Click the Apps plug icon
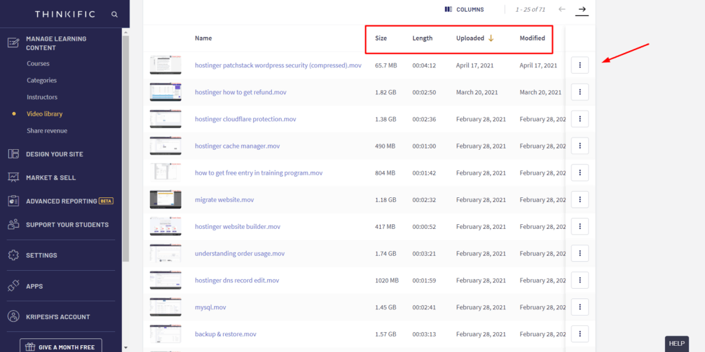Image resolution: width=705 pixels, height=352 pixels. pyautogui.click(x=13, y=286)
